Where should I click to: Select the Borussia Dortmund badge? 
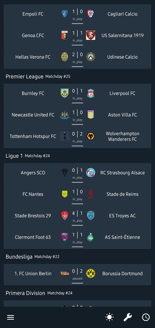pos(91,273)
